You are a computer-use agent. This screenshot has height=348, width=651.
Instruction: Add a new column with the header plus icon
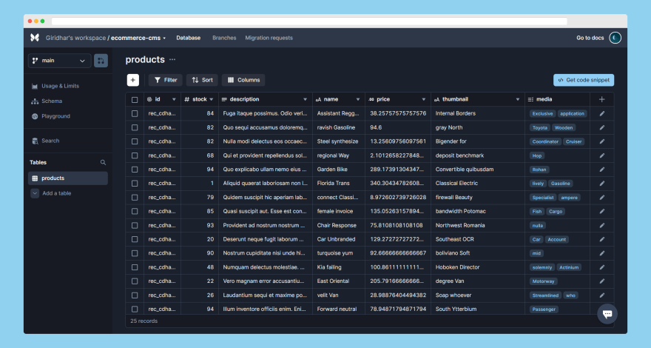pos(601,99)
